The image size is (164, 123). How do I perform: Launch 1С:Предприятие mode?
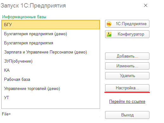pos(127,24)
